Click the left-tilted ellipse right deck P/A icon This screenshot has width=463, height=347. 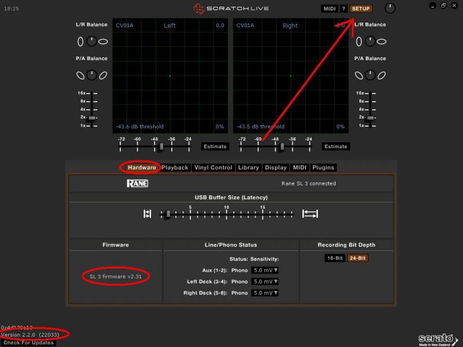tap(359, 76)
